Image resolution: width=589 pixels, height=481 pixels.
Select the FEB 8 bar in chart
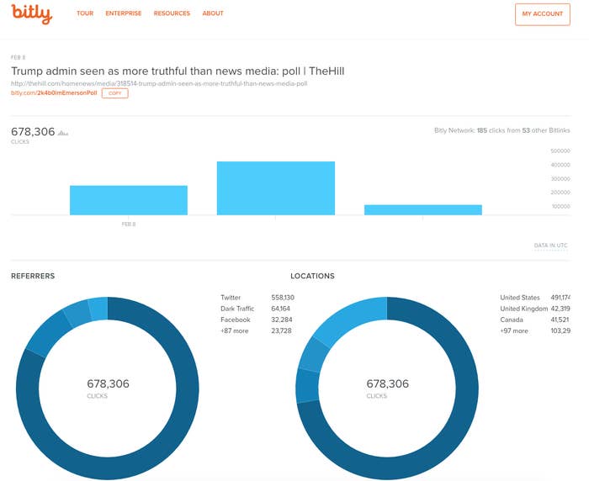coord(129,200)
